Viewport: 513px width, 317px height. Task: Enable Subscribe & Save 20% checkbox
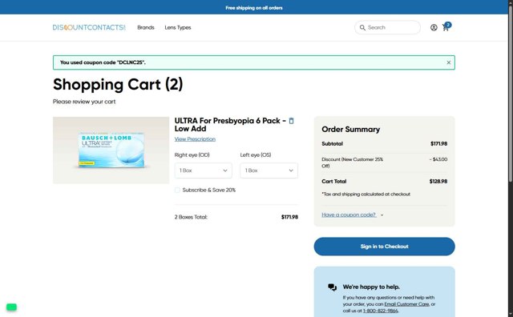pyautogui.click(x=177, y=190)
